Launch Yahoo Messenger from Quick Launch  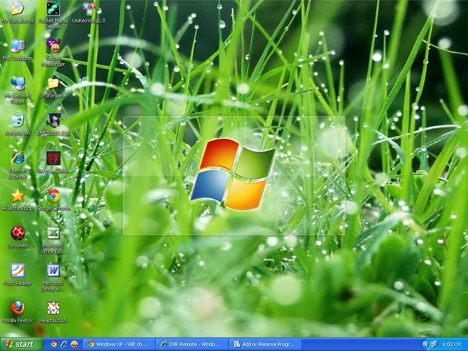[74, 344]
